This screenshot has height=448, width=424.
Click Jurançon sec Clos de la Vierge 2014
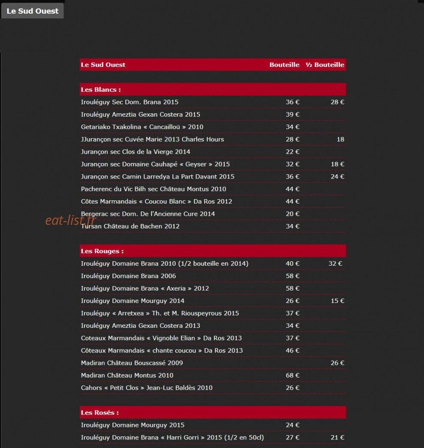coord(135,152)
